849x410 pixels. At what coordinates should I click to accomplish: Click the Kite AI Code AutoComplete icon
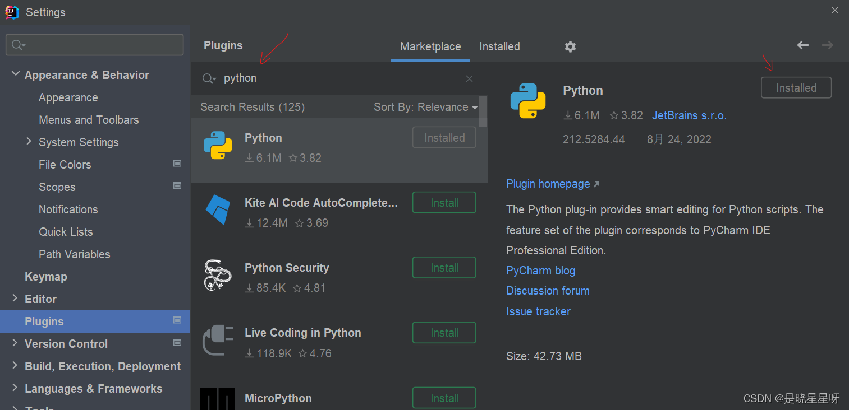pos(218,211)
